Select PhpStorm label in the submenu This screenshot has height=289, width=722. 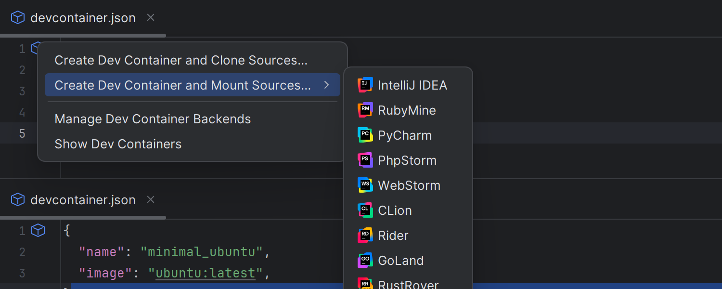(x=407, y=160)
